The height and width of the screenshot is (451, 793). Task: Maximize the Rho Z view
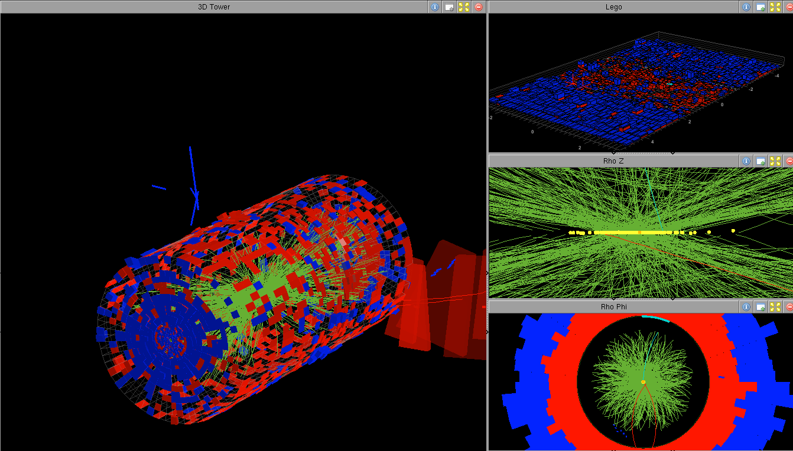click(x=775, y=161)
